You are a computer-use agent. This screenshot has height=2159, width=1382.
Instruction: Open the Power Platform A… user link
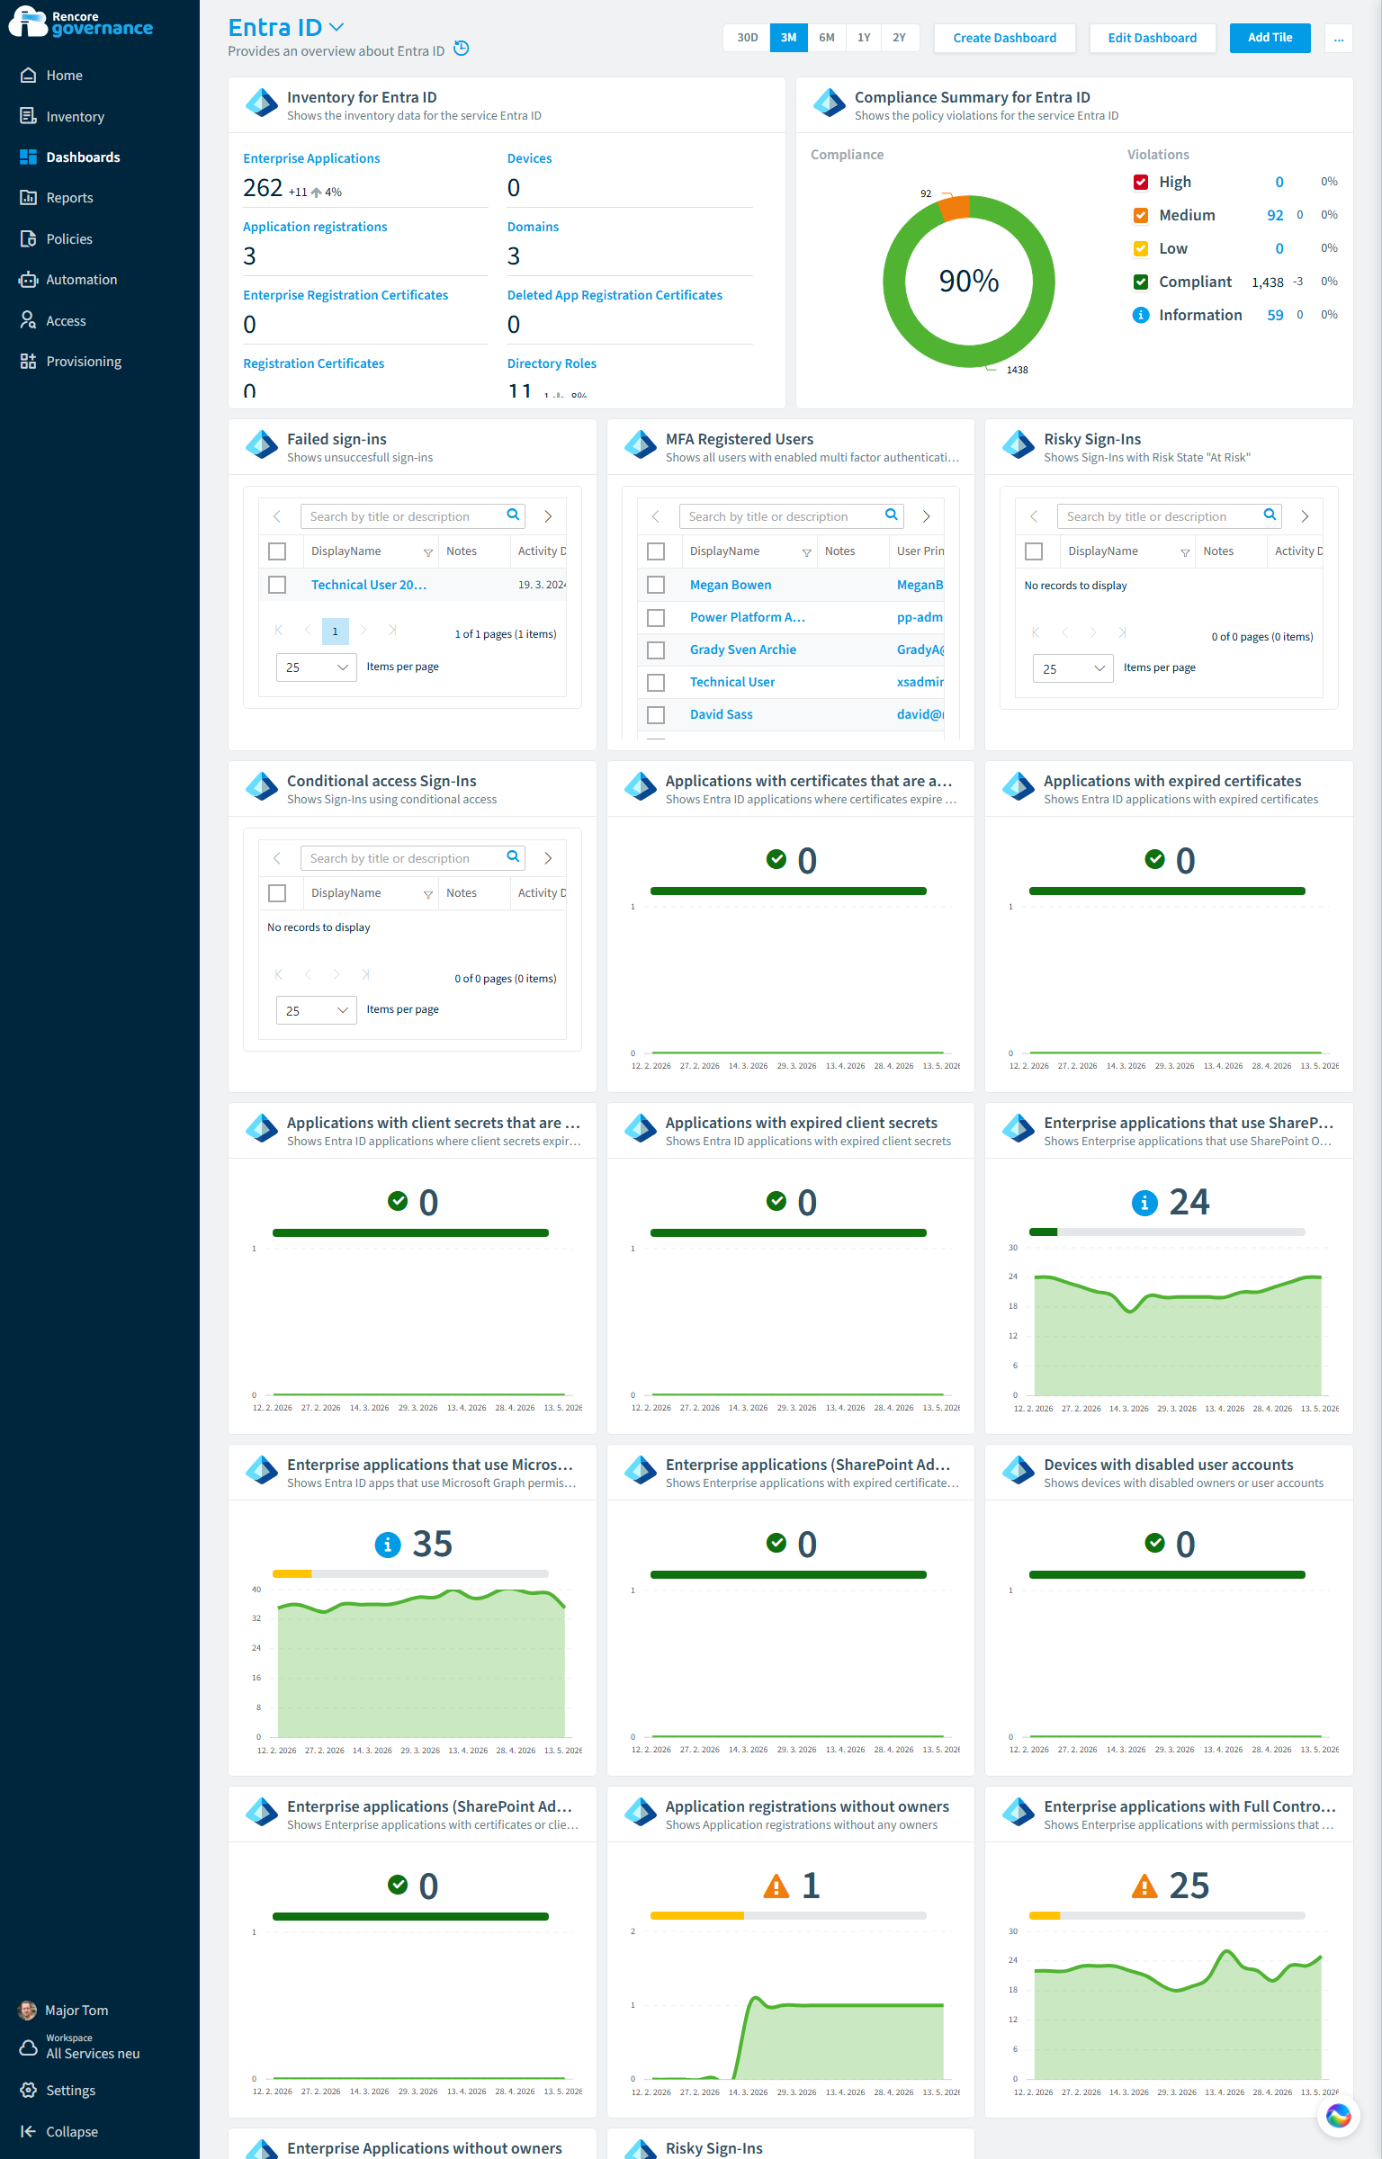pyautogui.click(x=748, y=617)
